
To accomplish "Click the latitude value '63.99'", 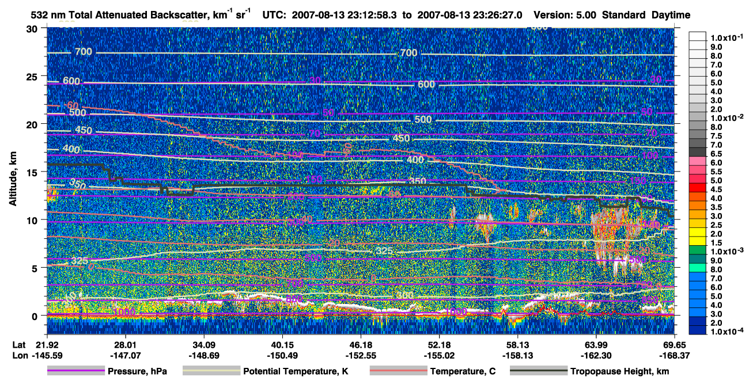I will (x=596, y=344).
